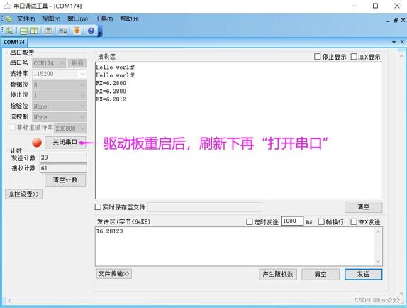The image size is (407, 308).
Task: Click the first Hello world! line
Action: 116,67
